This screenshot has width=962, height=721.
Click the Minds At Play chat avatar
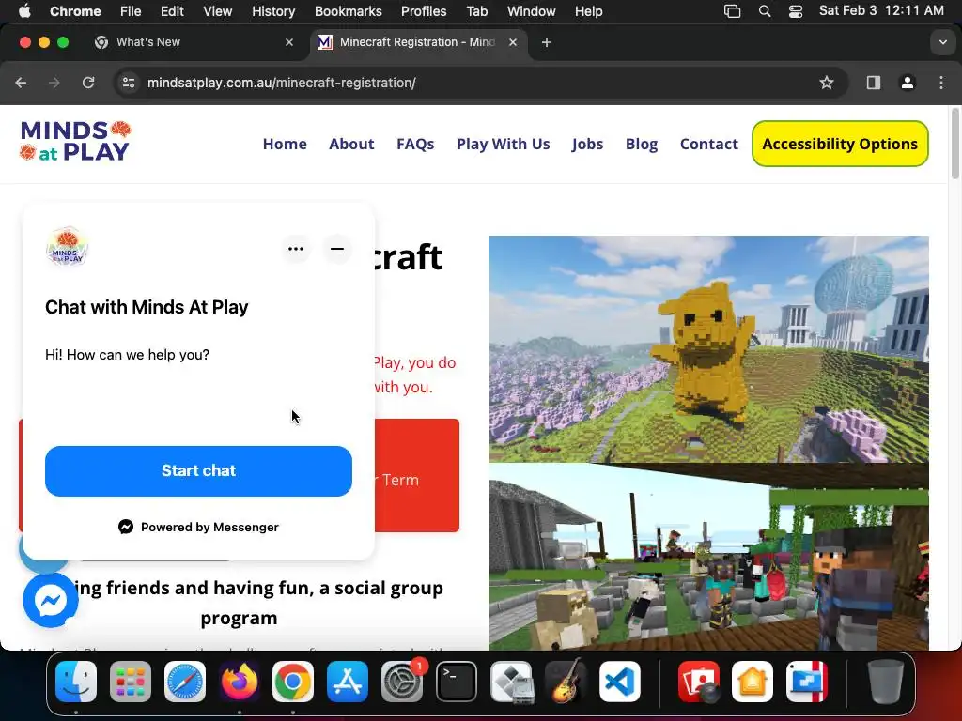[67, 248]
